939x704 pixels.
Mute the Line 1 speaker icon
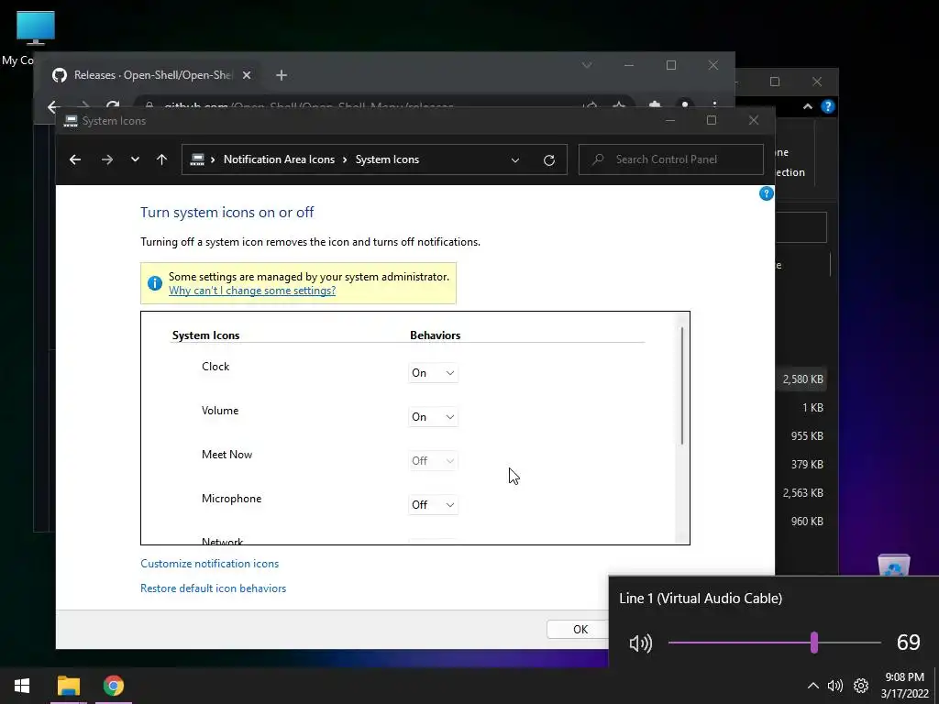coord(640,643)
